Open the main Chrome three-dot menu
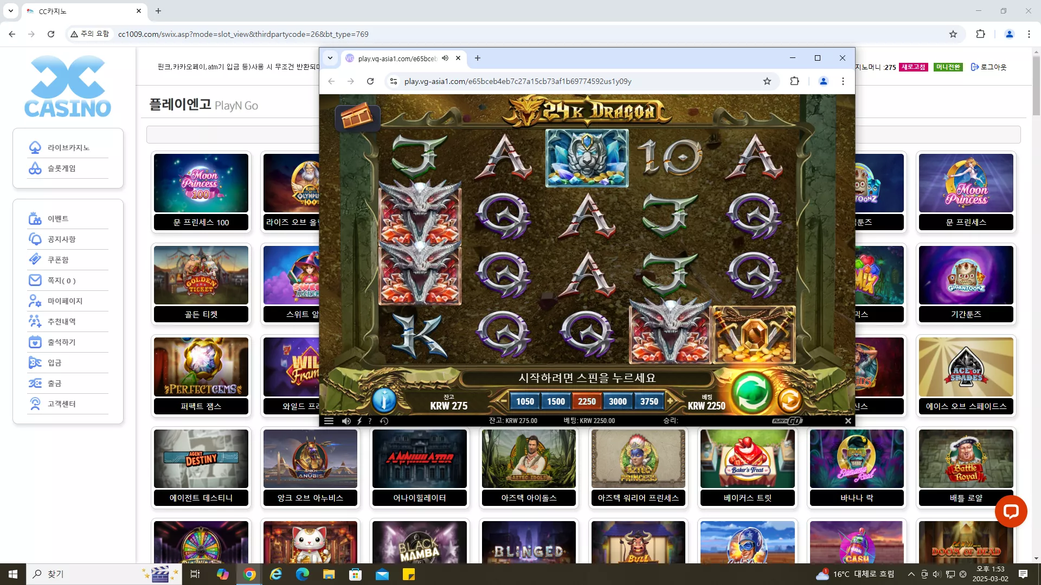The image size is (1041, 585). [1029, 34]
